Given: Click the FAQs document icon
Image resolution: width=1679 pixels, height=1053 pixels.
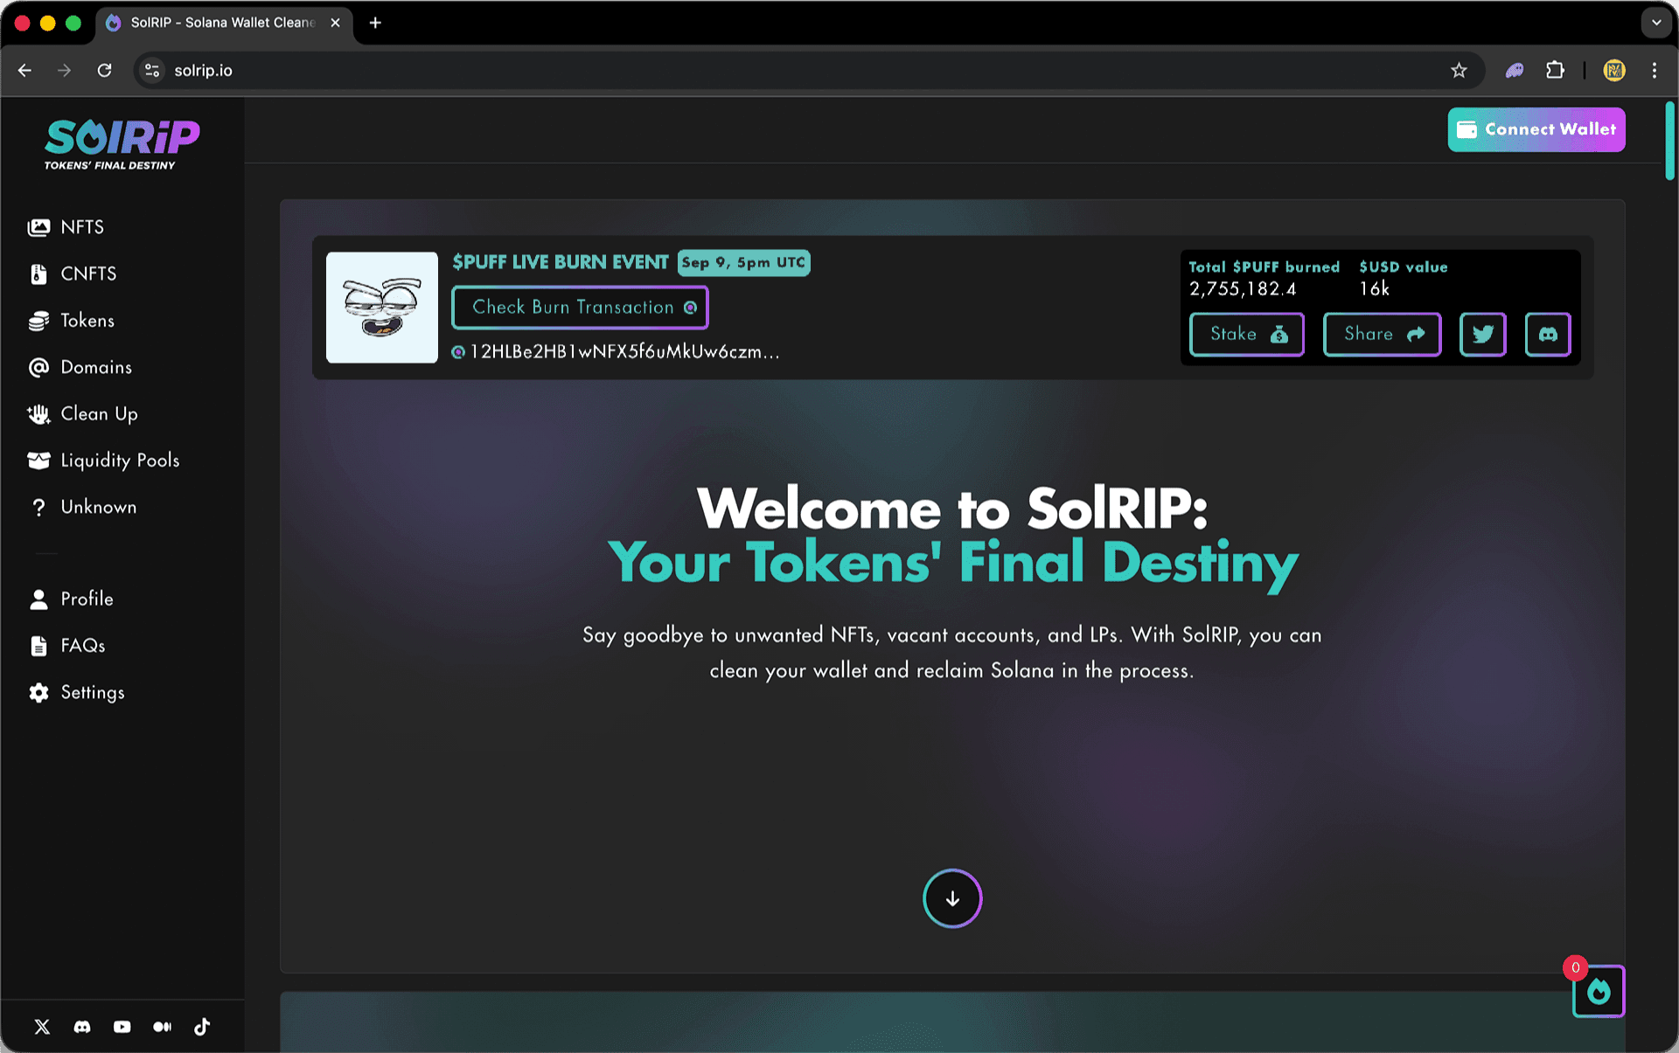Looking at the screenshot, I should 38,646.
